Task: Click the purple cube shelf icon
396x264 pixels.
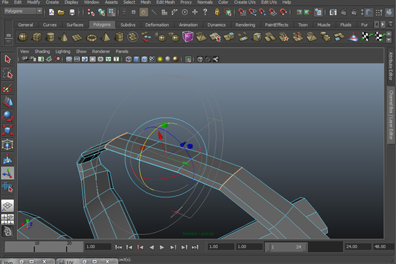Action: point(187,37)
